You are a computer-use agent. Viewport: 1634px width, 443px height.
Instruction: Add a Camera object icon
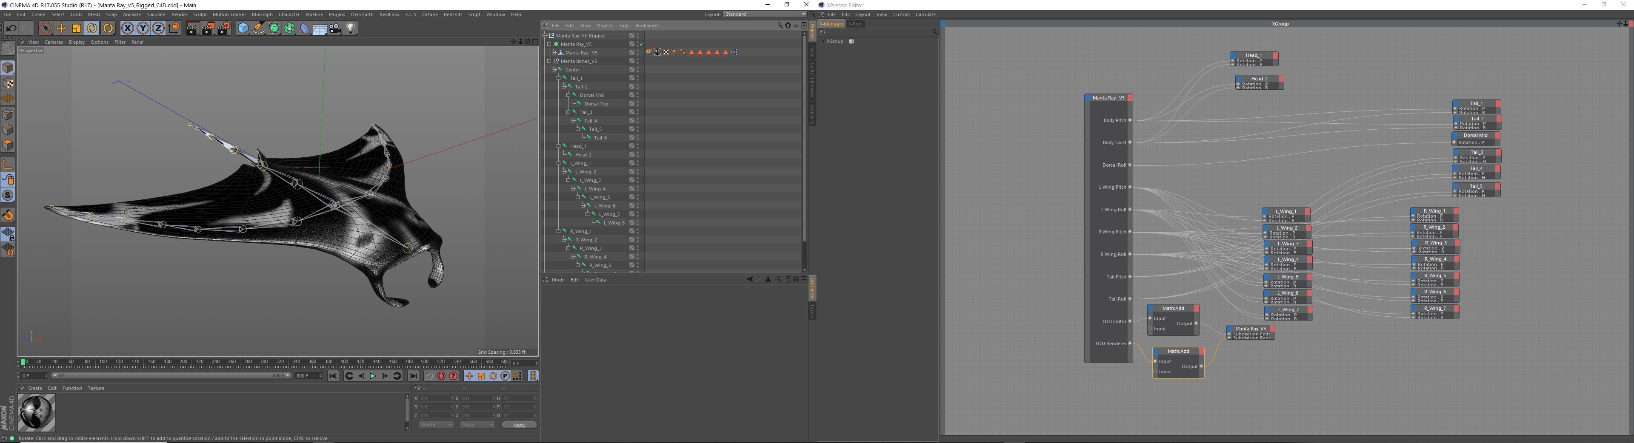click(336, 28)
